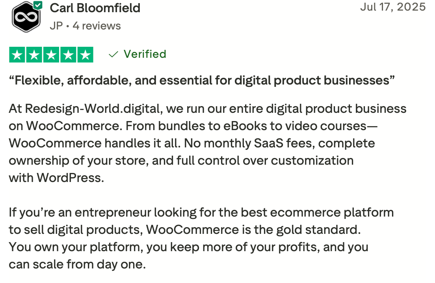Click the fifth rating star
435x283 pixels.
85,55
